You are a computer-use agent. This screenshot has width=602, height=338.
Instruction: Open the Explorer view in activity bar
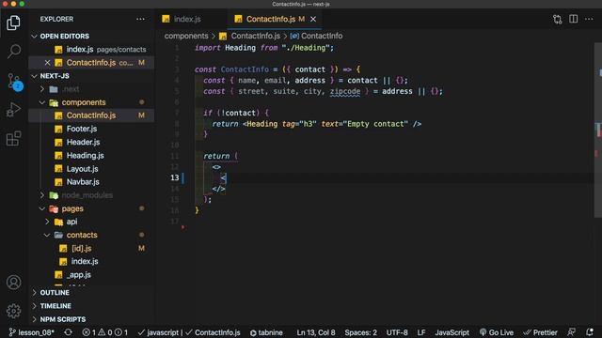tap(13, 23)
